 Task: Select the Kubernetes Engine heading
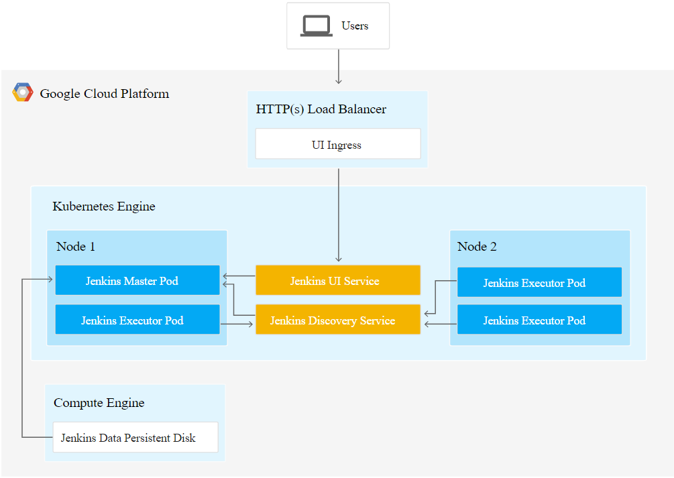103,206
